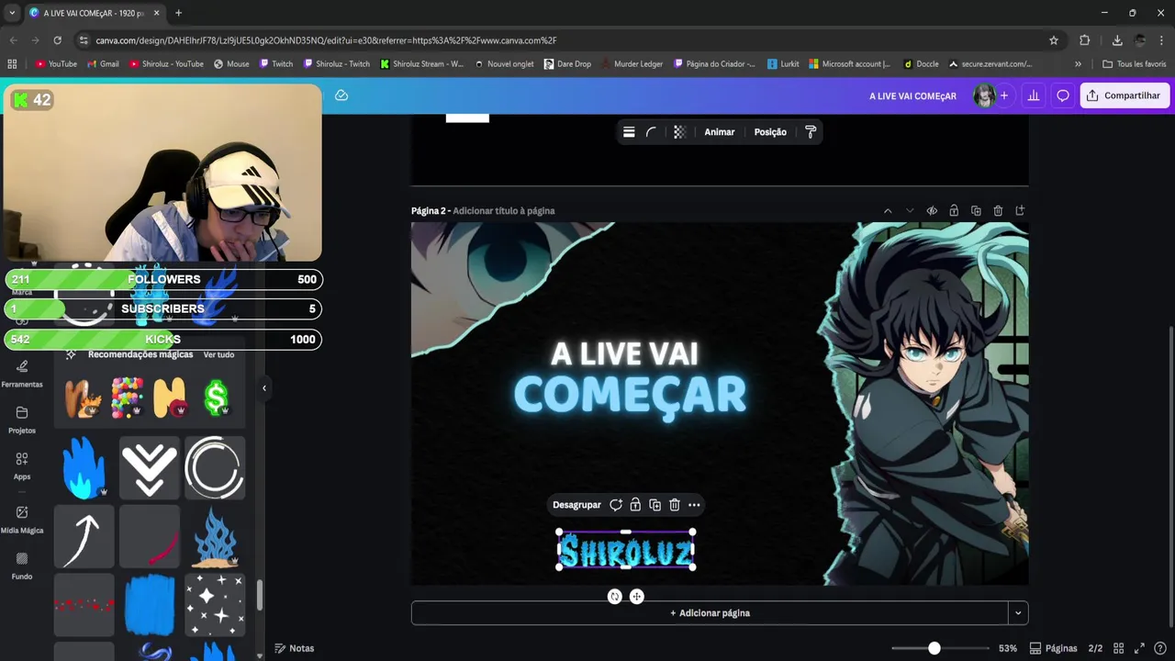
Task: Click Adicionar título à página field
Action: point(504,211)
